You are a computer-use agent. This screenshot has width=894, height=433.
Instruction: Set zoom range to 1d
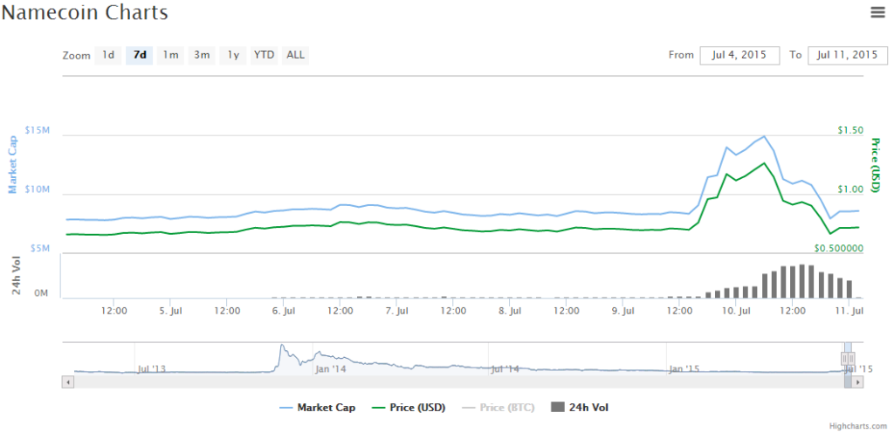pos(107,55)
